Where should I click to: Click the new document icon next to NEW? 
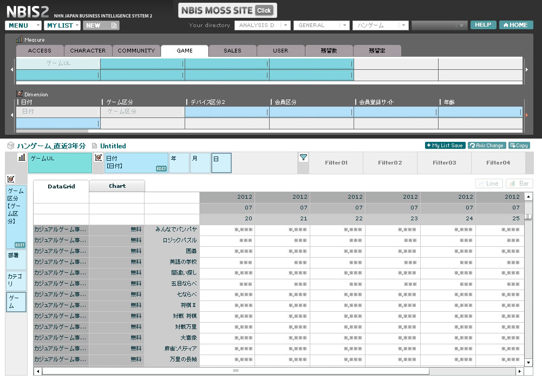(113, 25)
